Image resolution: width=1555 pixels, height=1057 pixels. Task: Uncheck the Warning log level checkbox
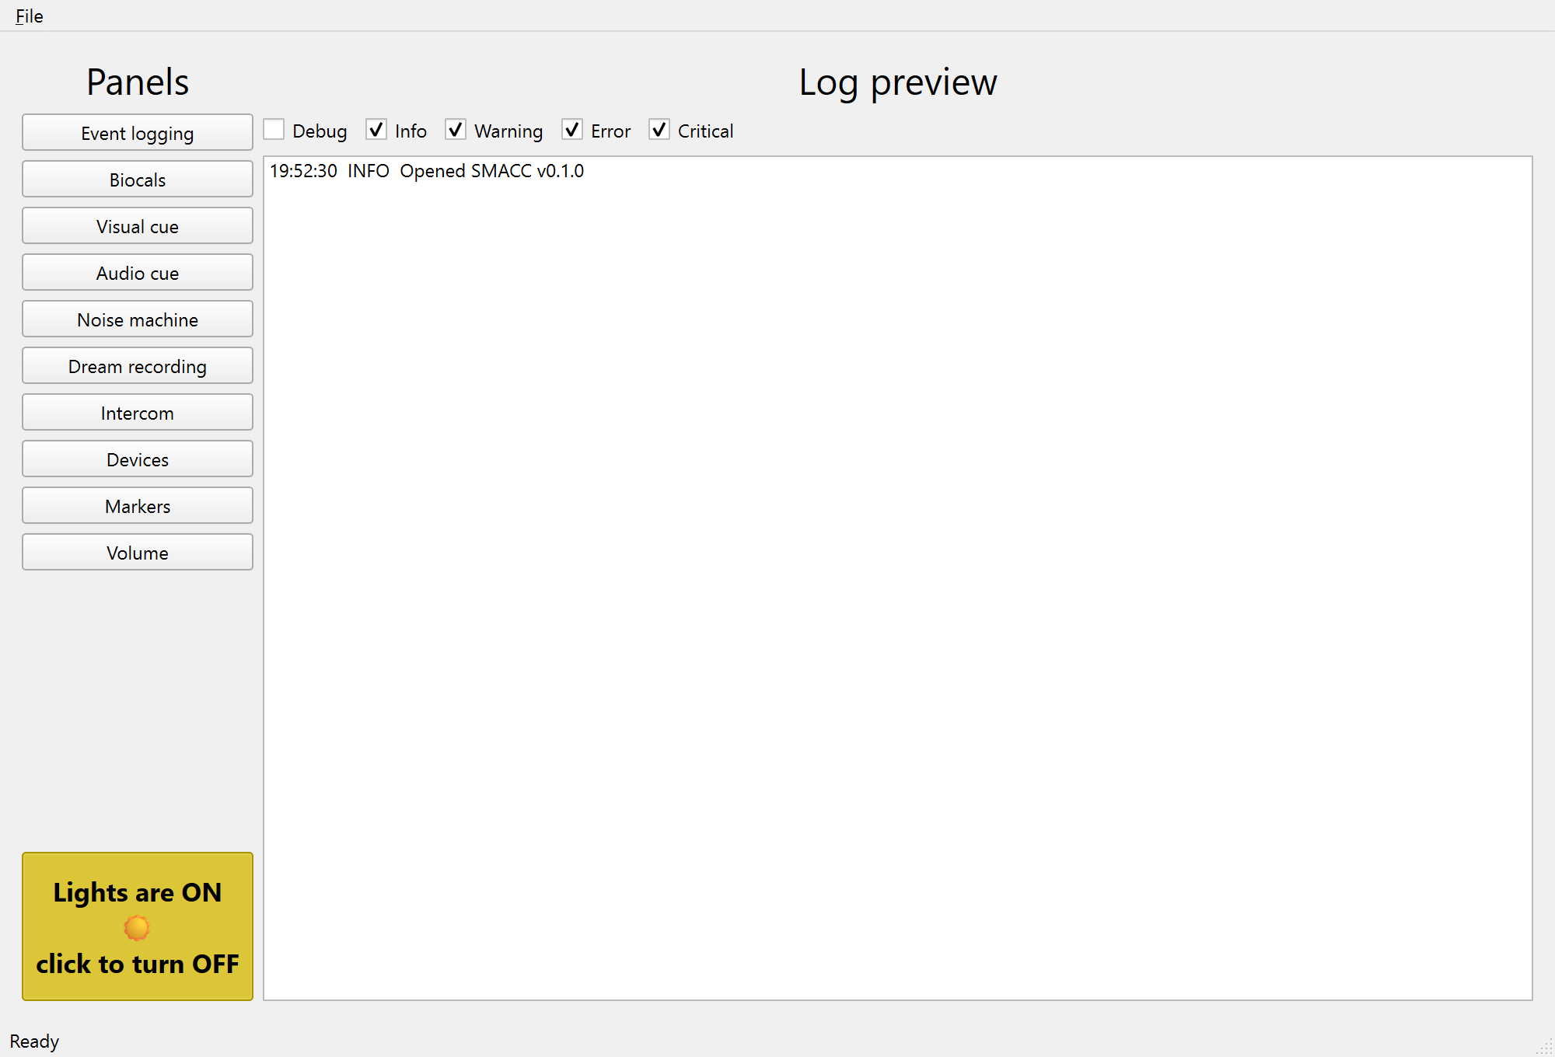456,130
